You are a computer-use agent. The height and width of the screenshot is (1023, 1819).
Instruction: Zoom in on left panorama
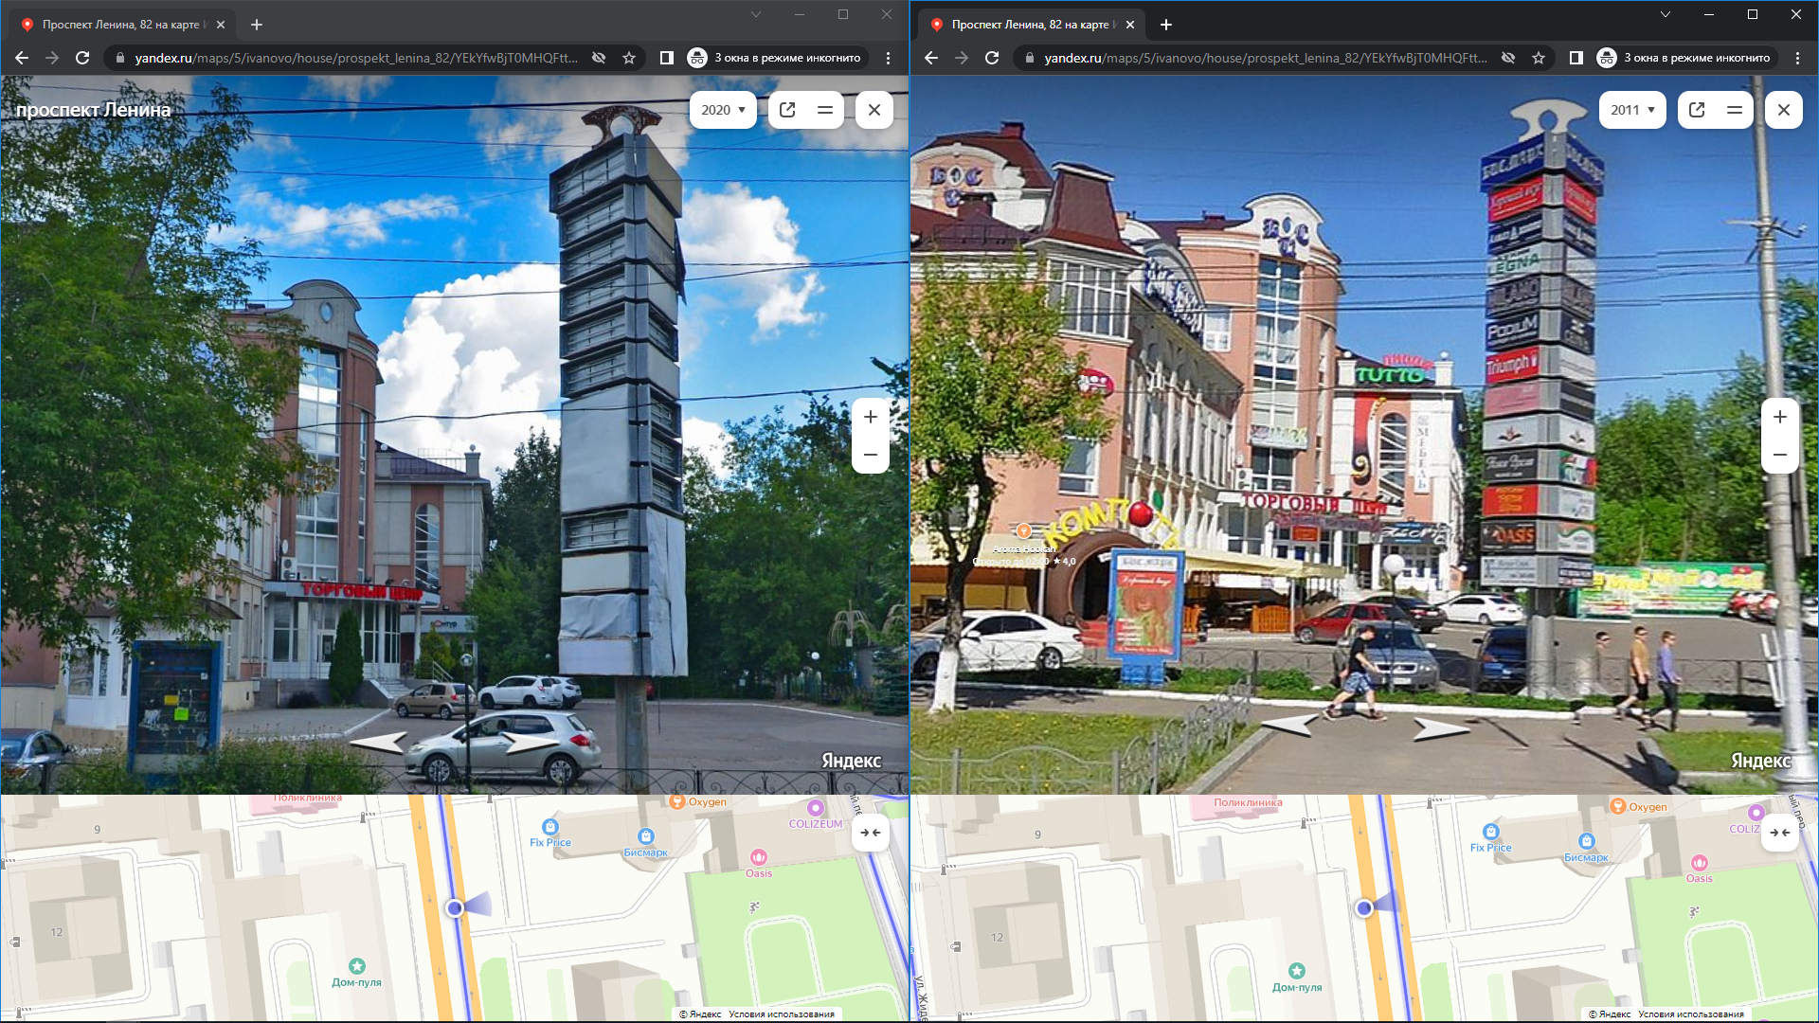[871, 417]
